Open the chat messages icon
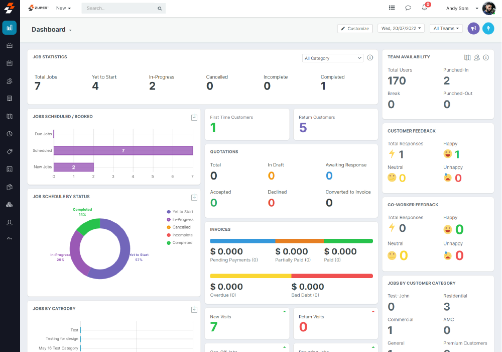 [x=408, y=8]
